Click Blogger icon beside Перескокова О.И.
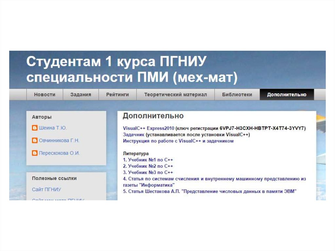The width and height of the screenshot is (335, 251). tap(35, 153)
